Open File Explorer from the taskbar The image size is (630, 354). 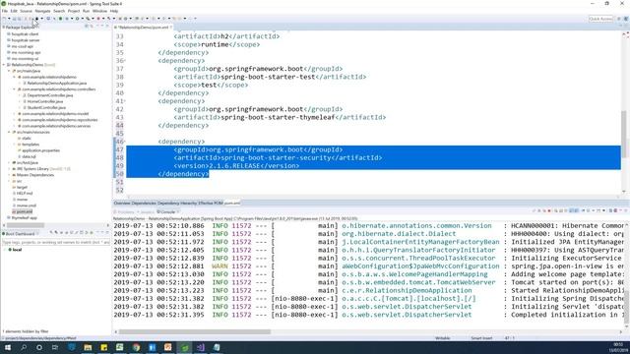[88, 347]
